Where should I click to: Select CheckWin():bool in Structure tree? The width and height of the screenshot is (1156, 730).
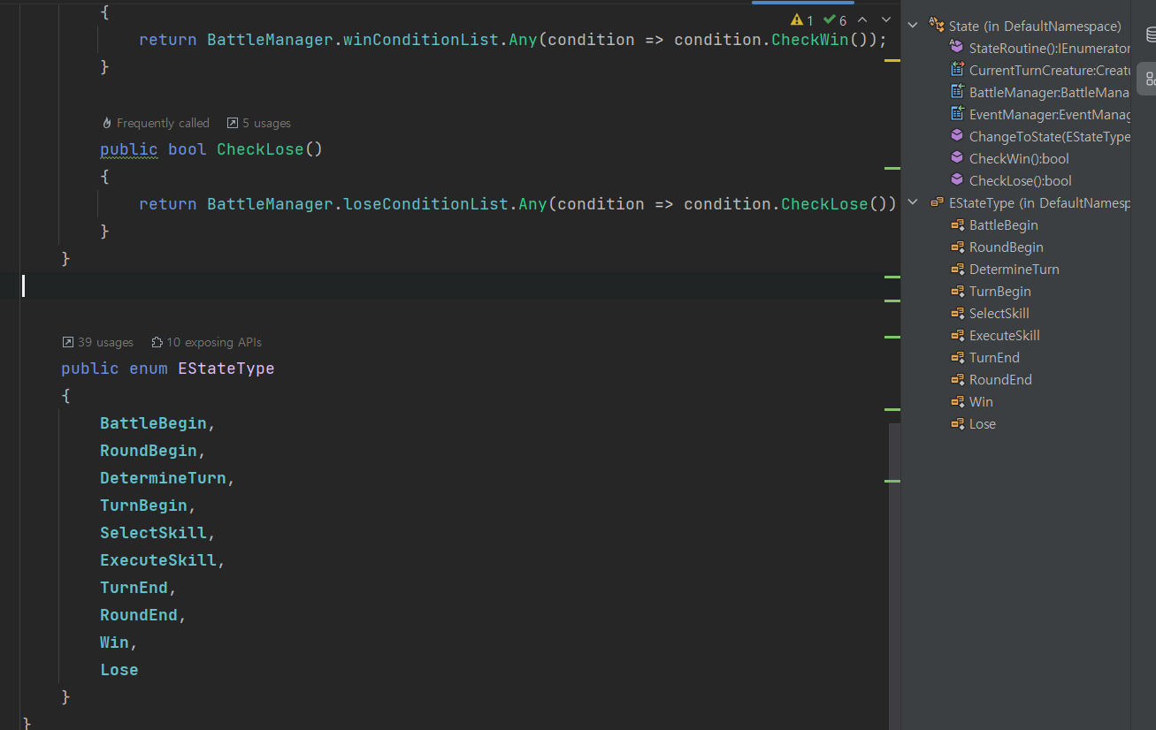click(1019, 159)
